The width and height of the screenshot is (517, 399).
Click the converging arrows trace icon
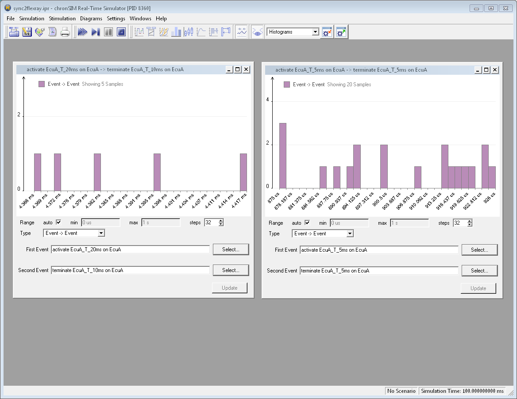242,32
